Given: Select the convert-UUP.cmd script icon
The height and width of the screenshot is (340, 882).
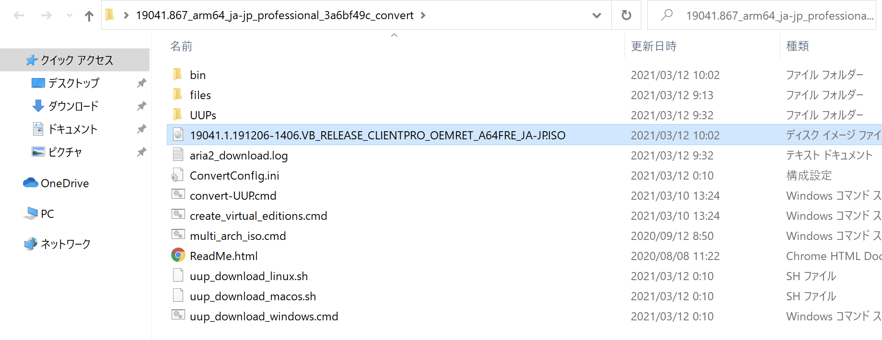Looking at the screenshot, I should pyautogui.click(x=178, y=195).
